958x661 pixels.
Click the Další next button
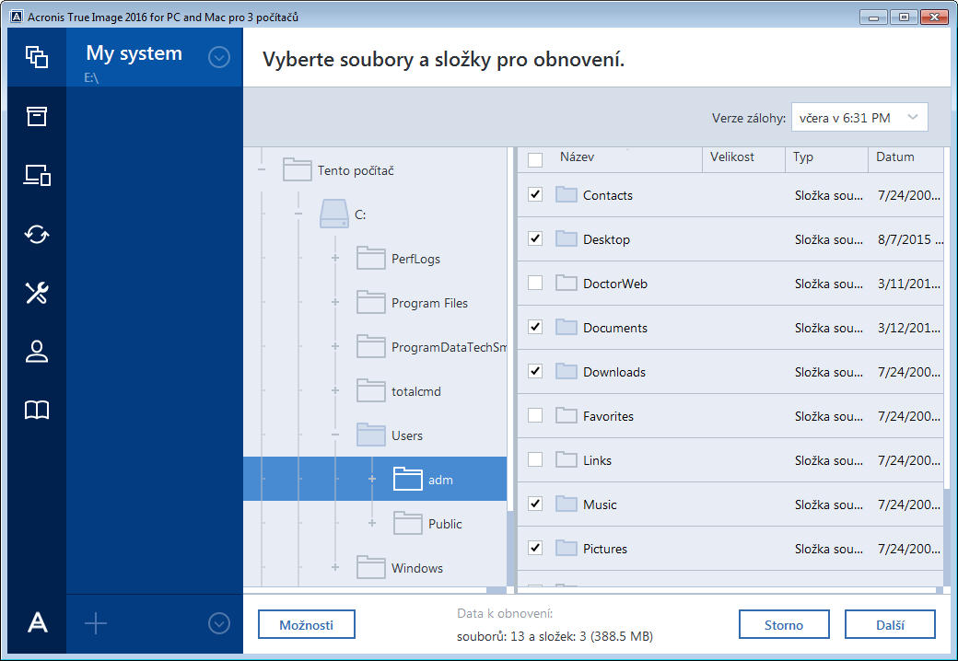click(x=890, y=624)
